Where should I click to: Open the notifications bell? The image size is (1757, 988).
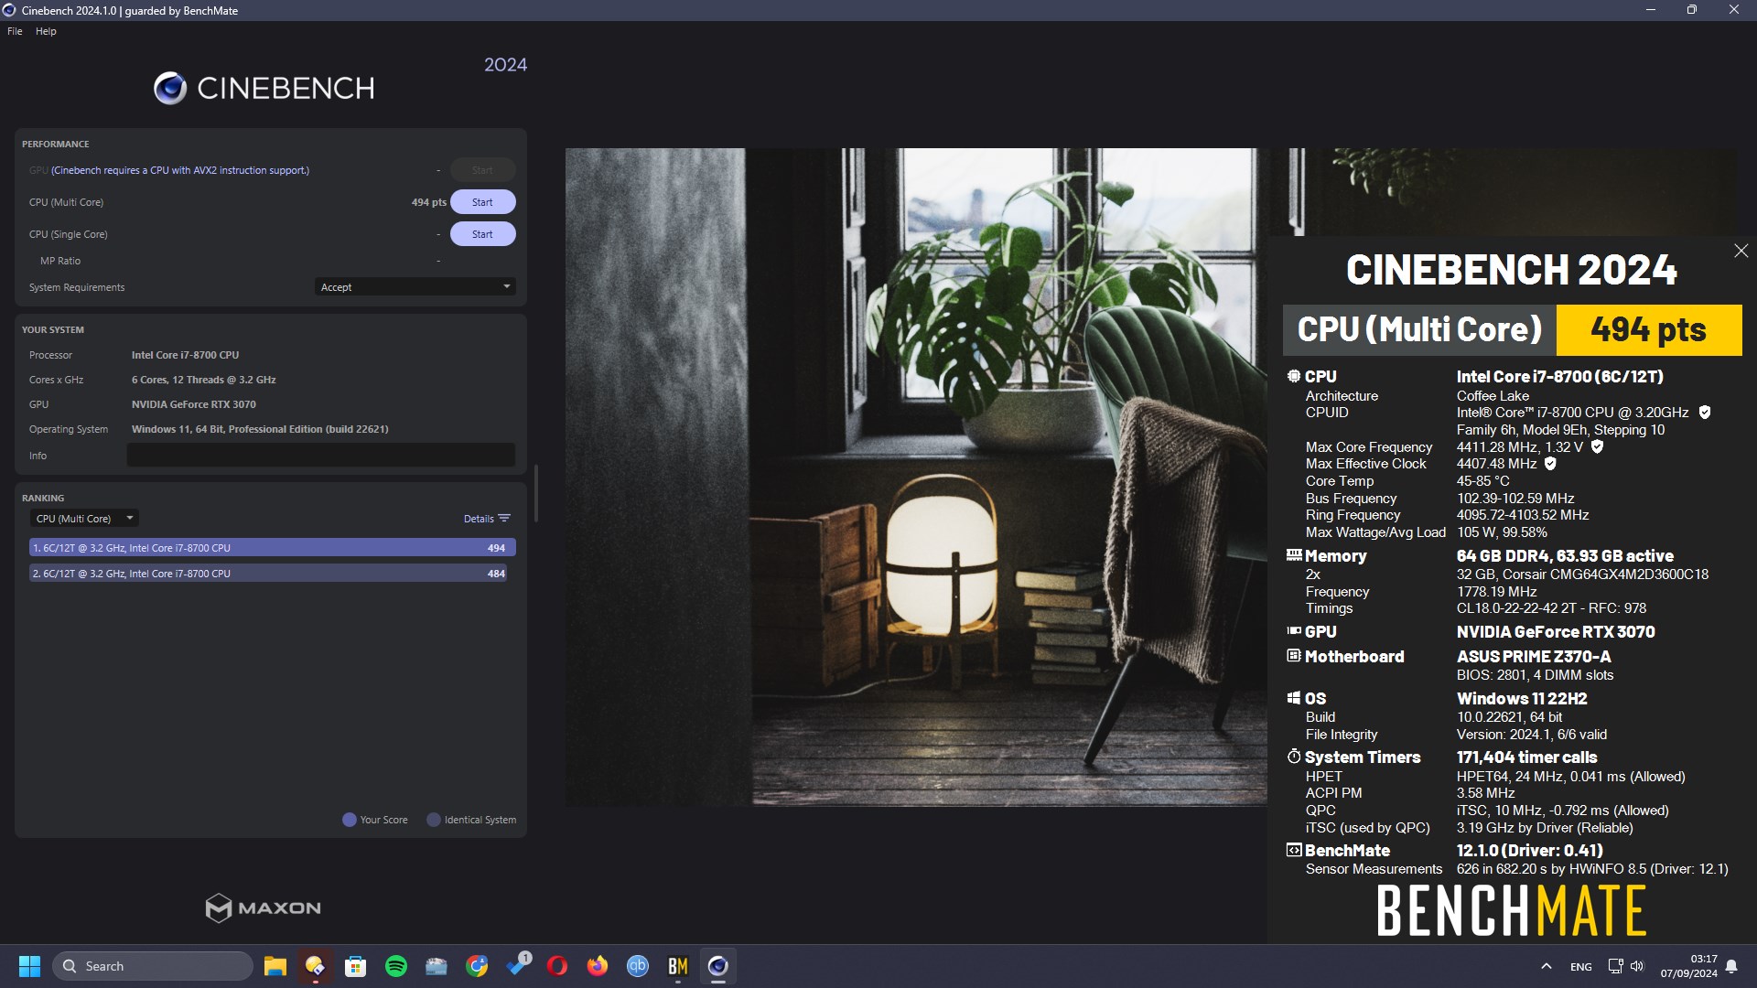[1731, 966]
